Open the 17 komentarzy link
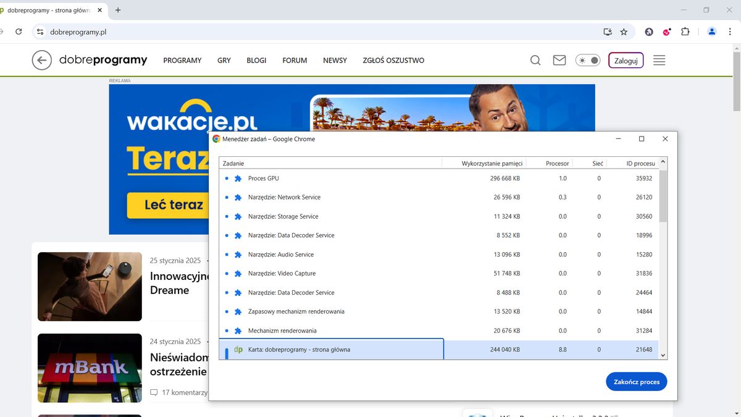The image size is (741, 417). point(178,392)
